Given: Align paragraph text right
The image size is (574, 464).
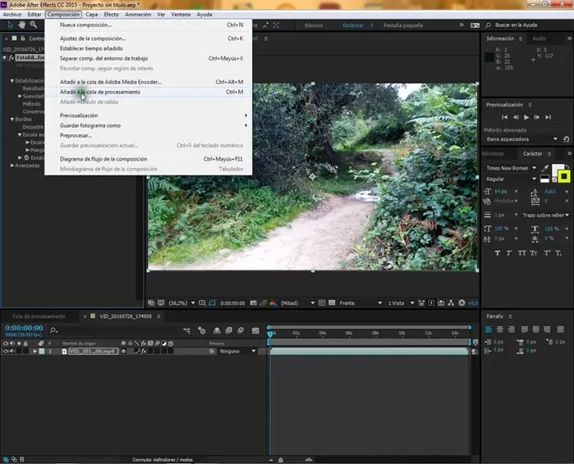Looking at the screenshot, I should 511,330.
